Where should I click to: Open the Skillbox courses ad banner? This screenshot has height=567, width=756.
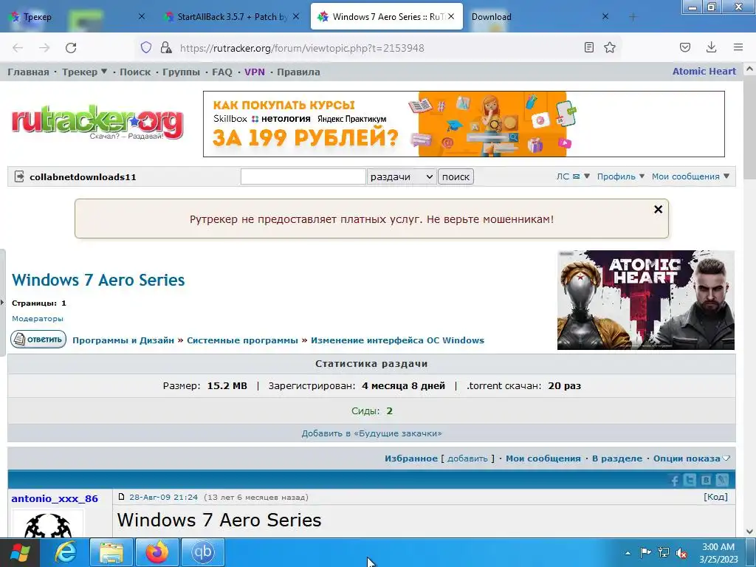click(x=464, y=124)
